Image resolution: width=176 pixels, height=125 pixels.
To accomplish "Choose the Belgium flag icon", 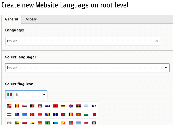I will pyautogui.click(x=71, y=115).
